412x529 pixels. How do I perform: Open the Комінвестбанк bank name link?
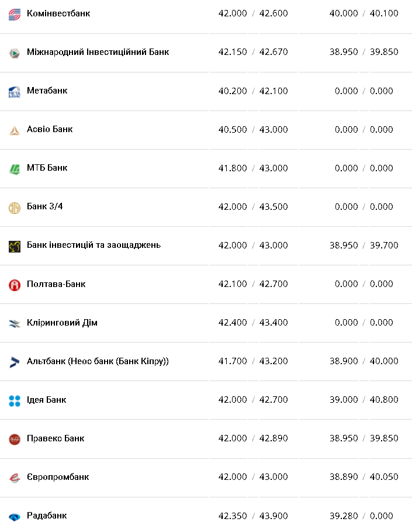point(58,13)
